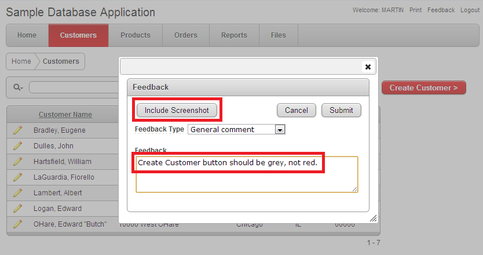Image resolution: width=483 pixels, height=255 pixels.
Task: Click the Logout link
Action: click(470, 10)
